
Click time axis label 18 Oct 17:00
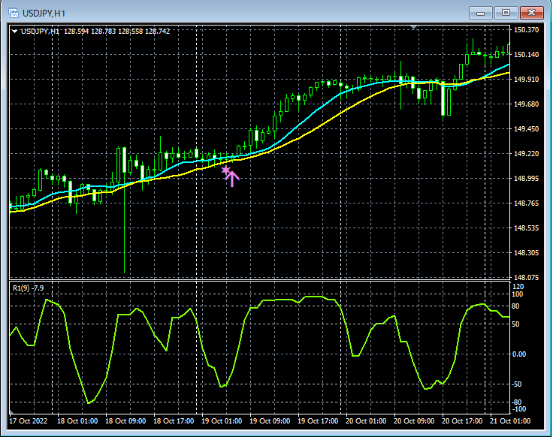point(174,421)
